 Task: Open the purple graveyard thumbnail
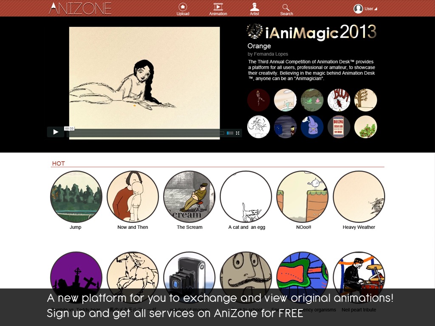(x=76, y=278)
